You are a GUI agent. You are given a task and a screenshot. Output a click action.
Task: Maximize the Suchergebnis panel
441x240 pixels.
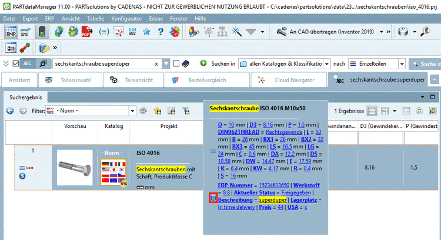pos(433,97)
